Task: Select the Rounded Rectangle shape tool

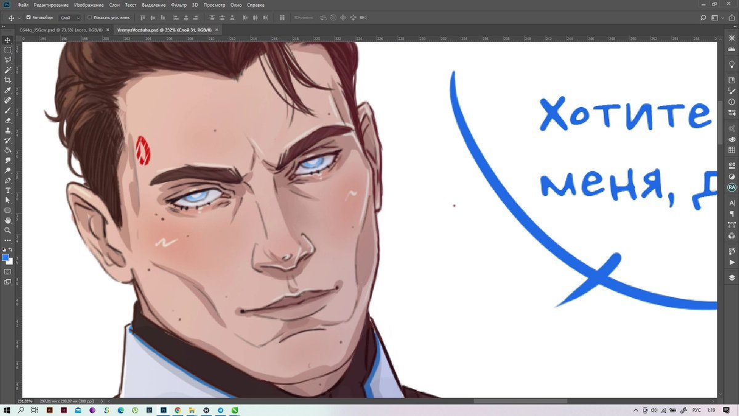Action: coord(8,210)
